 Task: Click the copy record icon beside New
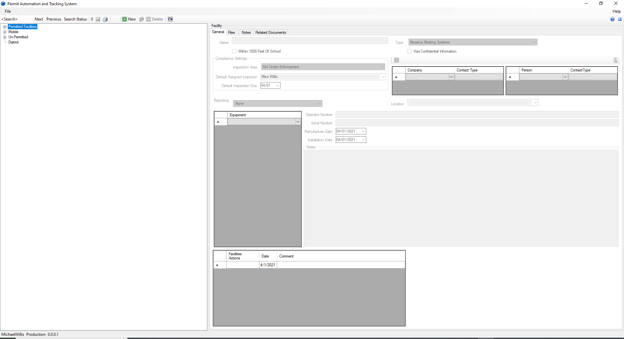(x=141, y=19)
